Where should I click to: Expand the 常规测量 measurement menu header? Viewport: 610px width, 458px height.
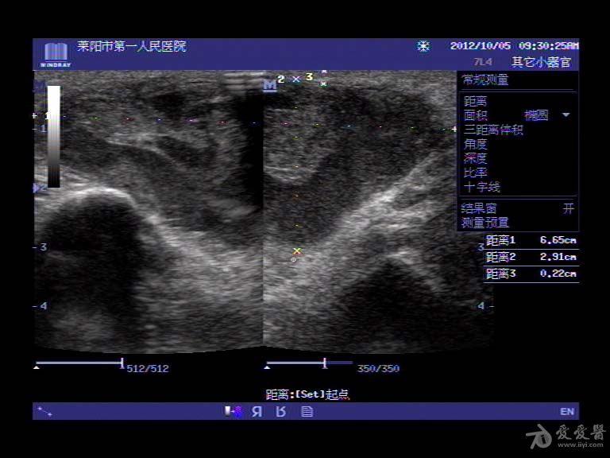[x=486, y=80]
